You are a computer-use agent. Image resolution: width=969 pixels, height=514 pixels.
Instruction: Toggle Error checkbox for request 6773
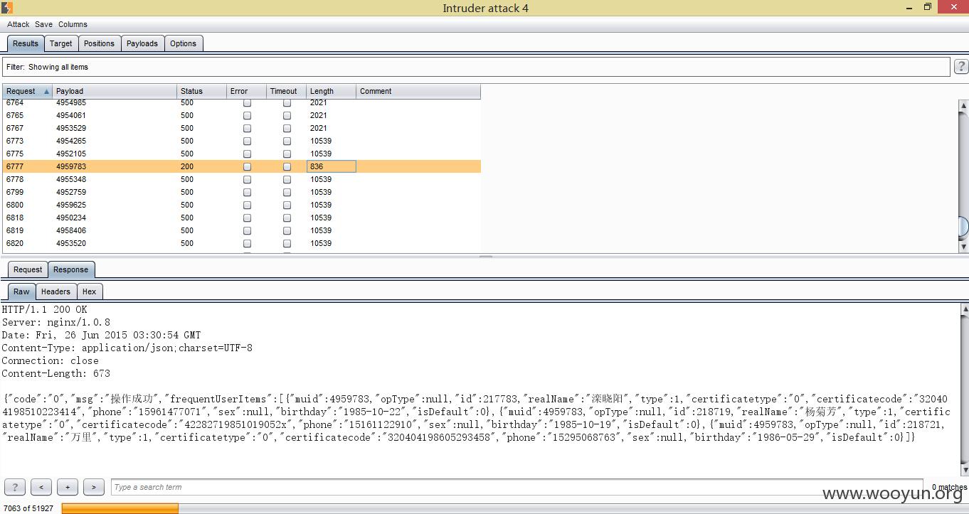pyautogui.click(x=247, y=141)
